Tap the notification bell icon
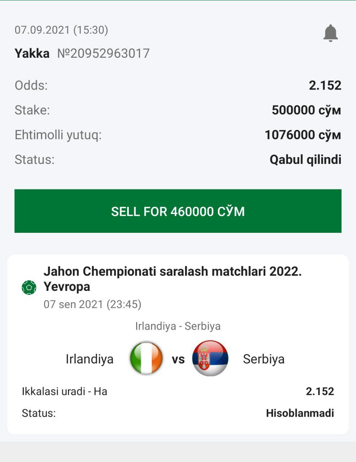 pyautogui.click(x=330, y=33)
